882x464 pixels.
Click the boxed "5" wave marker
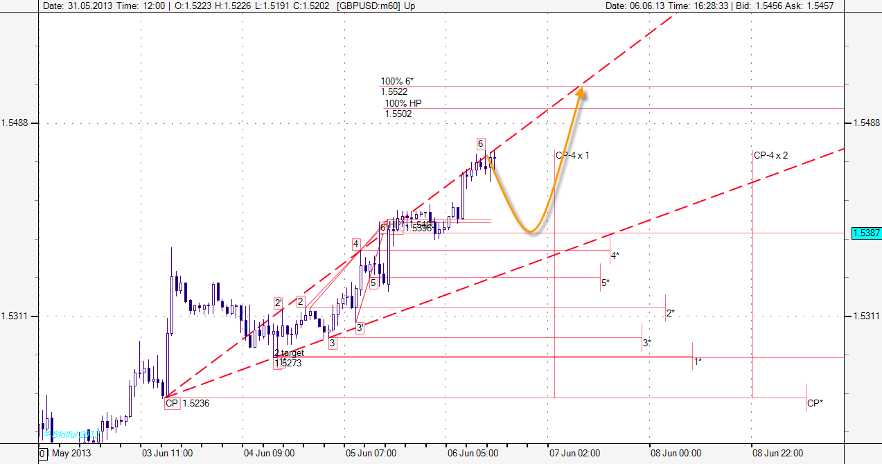coord(373,283)
